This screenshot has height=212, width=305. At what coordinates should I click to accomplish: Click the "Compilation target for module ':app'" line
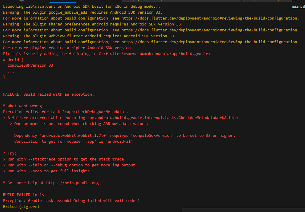click(x=73, y=142)
